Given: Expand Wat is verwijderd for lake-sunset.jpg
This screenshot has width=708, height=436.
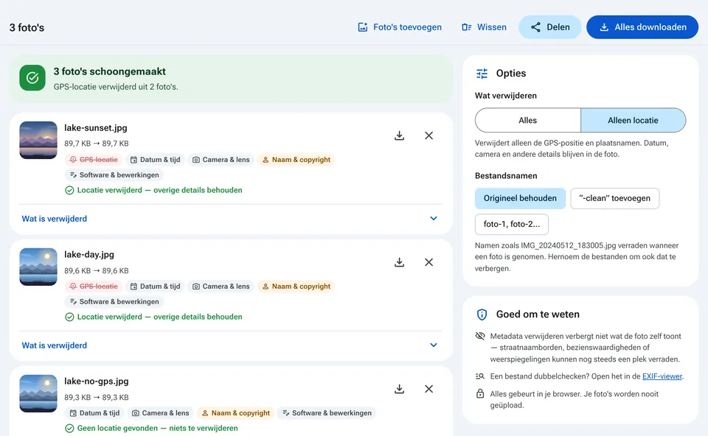Looking at the screenshot, I should [x=230, y=219].
